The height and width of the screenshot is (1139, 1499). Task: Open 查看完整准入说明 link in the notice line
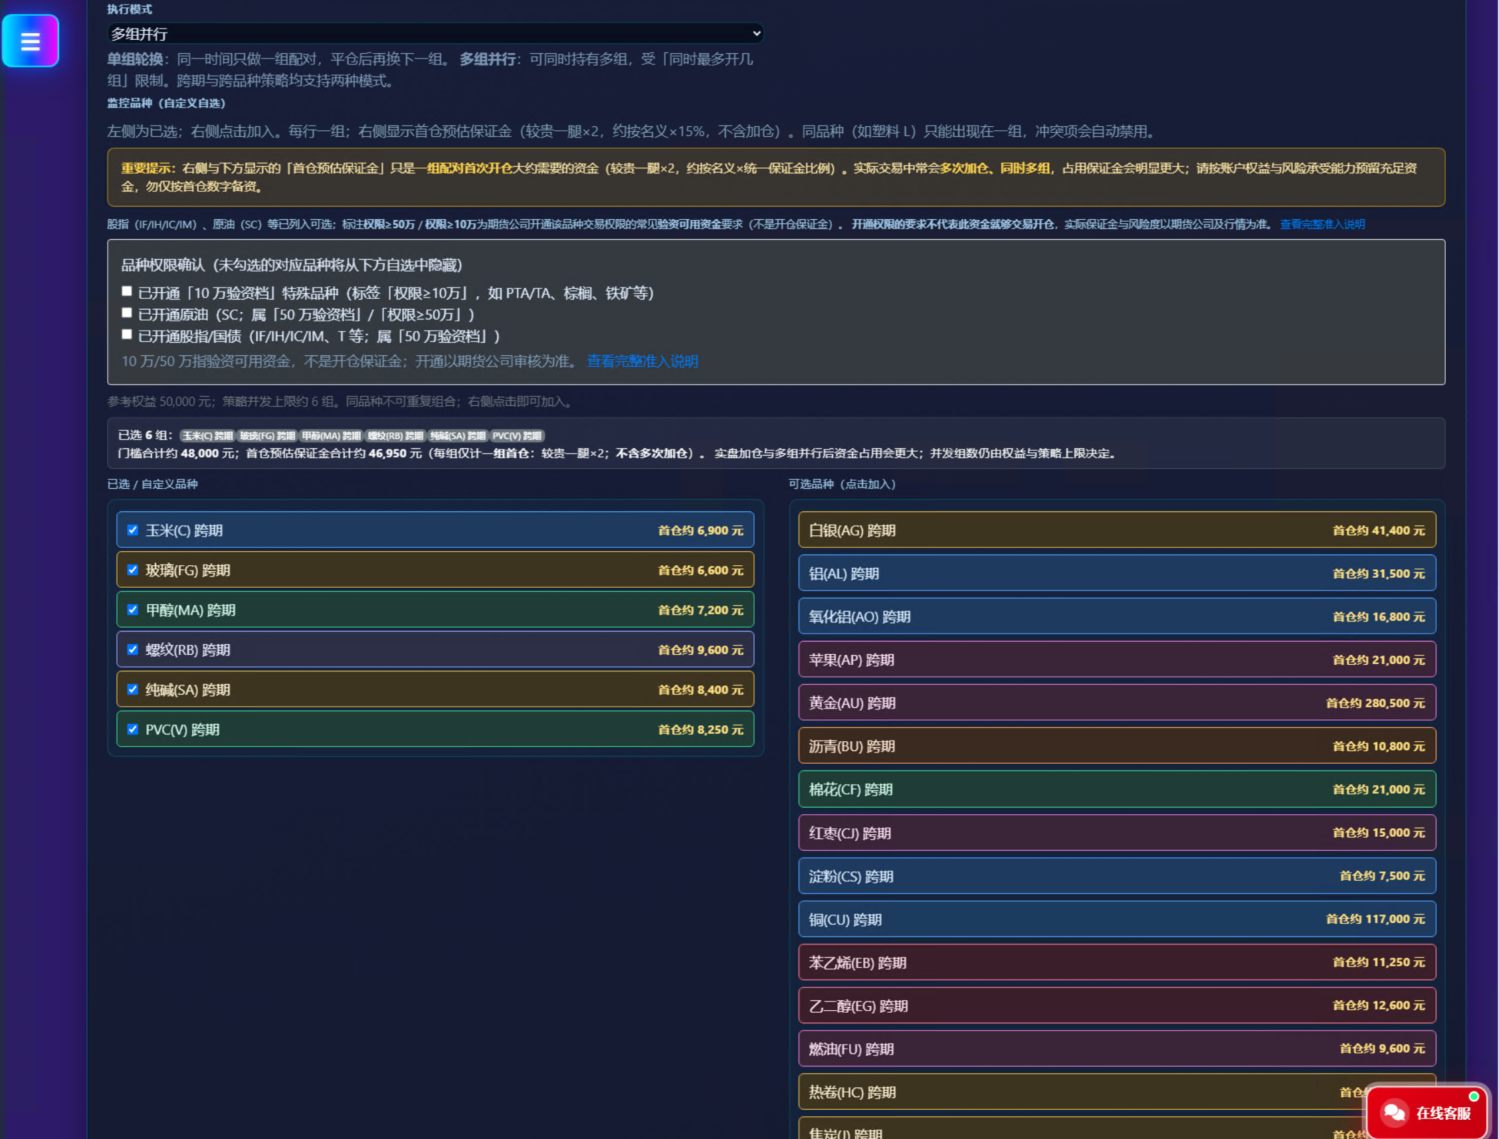point(1323,224)
